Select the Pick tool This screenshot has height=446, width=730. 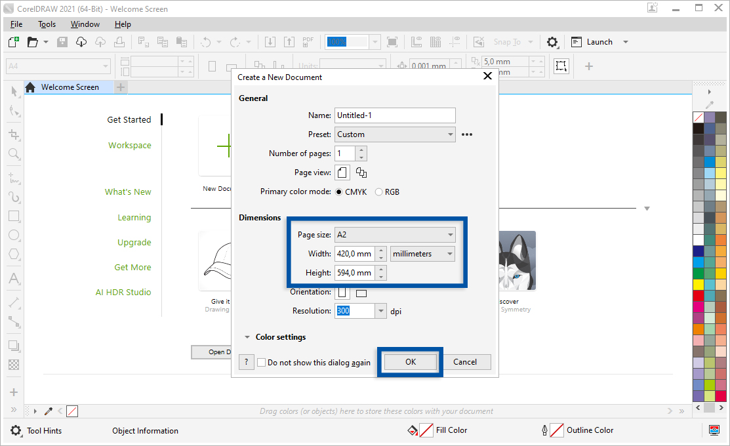pos(13,91)
